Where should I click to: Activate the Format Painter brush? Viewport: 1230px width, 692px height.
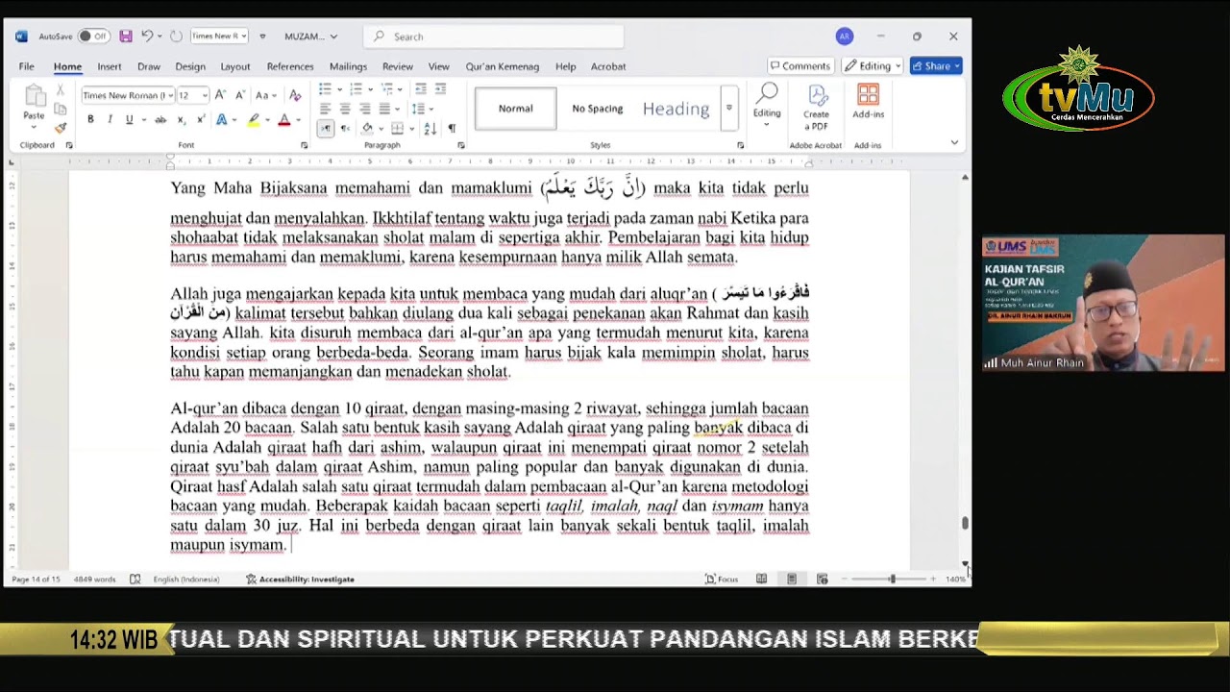[61, 128]
